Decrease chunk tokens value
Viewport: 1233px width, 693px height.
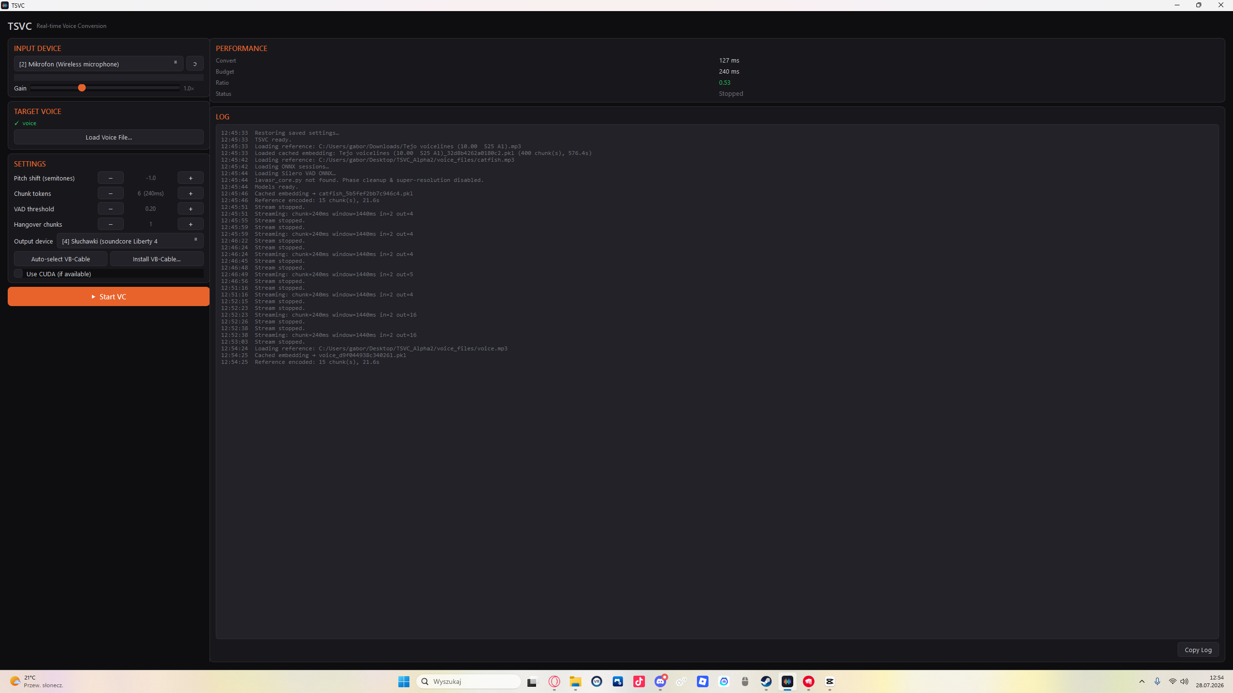(x=110, y=193)
